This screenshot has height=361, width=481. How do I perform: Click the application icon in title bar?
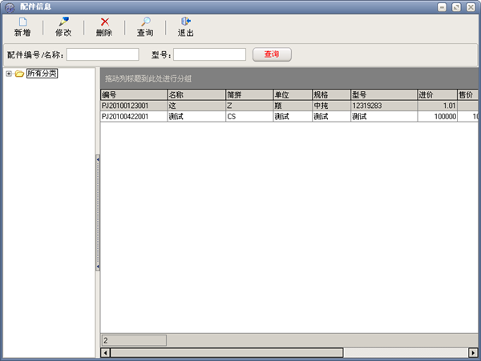click(9, 6)
